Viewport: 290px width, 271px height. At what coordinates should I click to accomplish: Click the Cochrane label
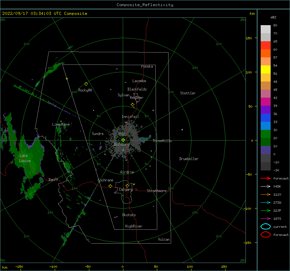105,180
